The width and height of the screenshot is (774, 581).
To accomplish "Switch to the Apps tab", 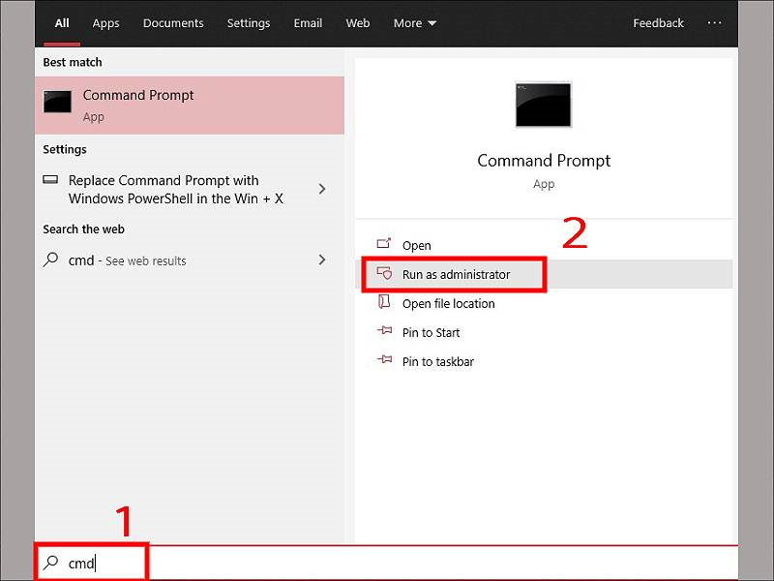I will [x=105, y=22].
